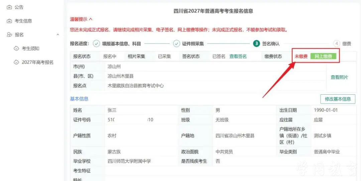Click the checkmark icon for 证件照采集
361x181 pixels.
pyautogui.click(x=176, y=43)
